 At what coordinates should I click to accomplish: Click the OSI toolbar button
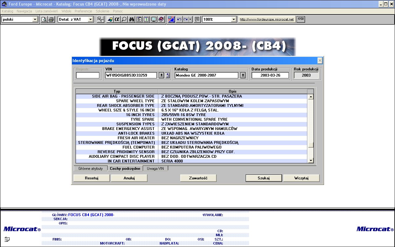[x=301, y=19]
